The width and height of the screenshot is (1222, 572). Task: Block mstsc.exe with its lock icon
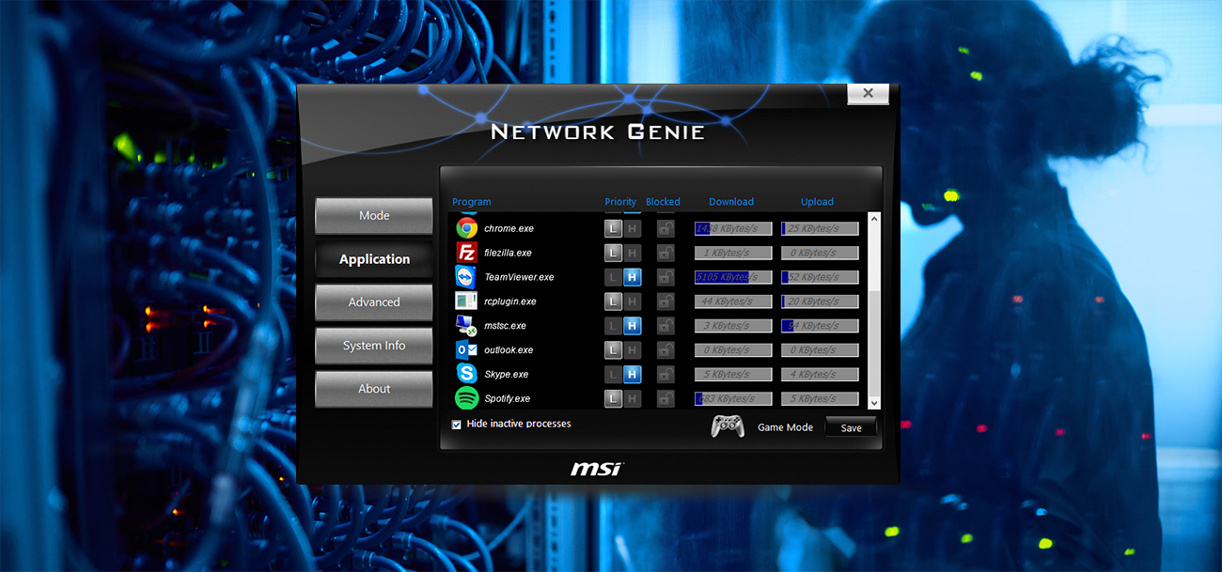tap(666, 326)
